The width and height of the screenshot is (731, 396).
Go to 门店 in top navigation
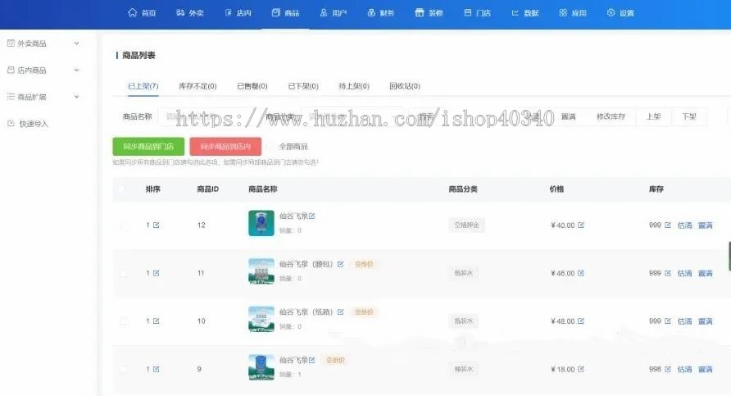click(477, 13)
